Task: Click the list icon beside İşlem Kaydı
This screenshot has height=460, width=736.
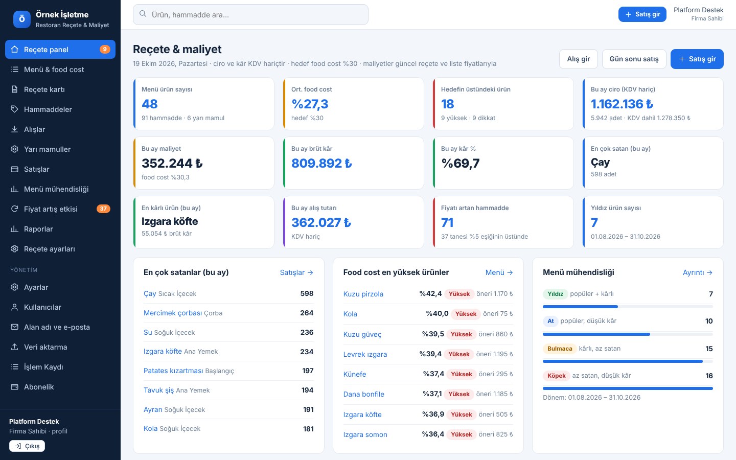Action: click(14, 367)
